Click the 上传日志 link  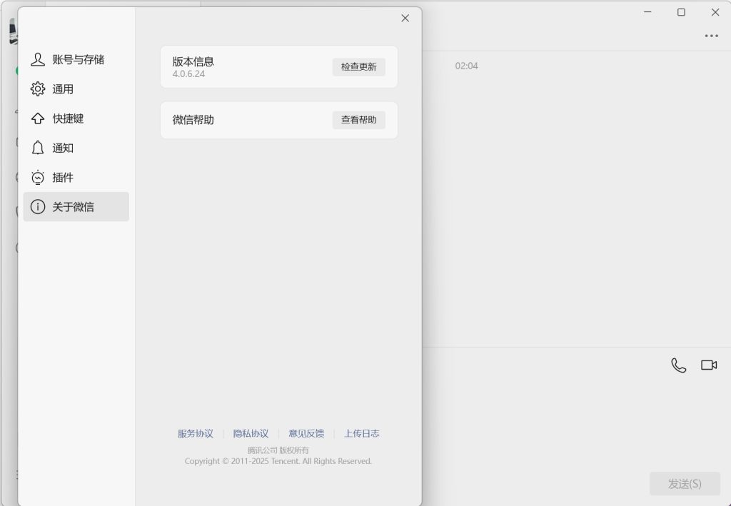click(x=362, y=433)
